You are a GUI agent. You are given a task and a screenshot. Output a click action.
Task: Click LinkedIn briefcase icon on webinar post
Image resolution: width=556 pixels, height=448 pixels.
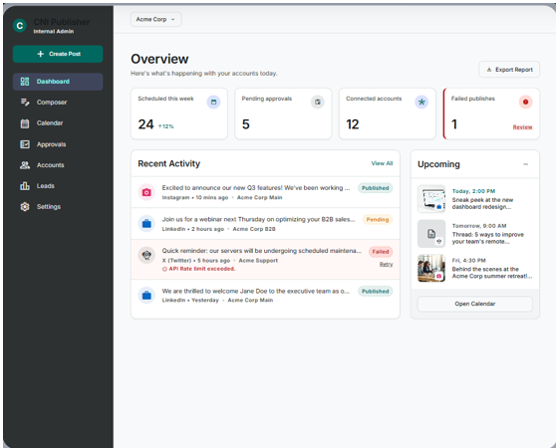146,224
